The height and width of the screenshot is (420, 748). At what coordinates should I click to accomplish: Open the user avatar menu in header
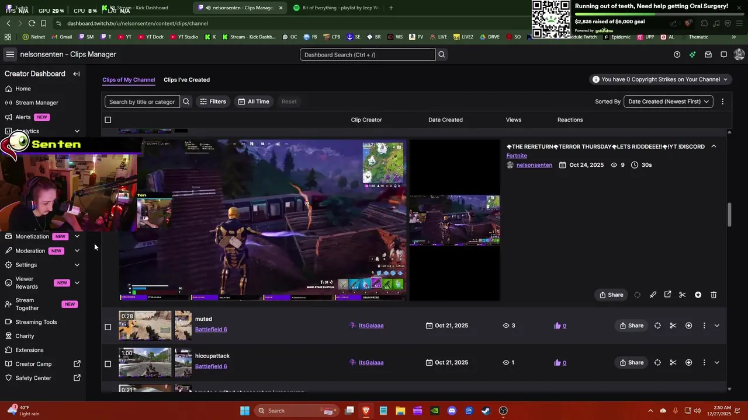(739, 54)
